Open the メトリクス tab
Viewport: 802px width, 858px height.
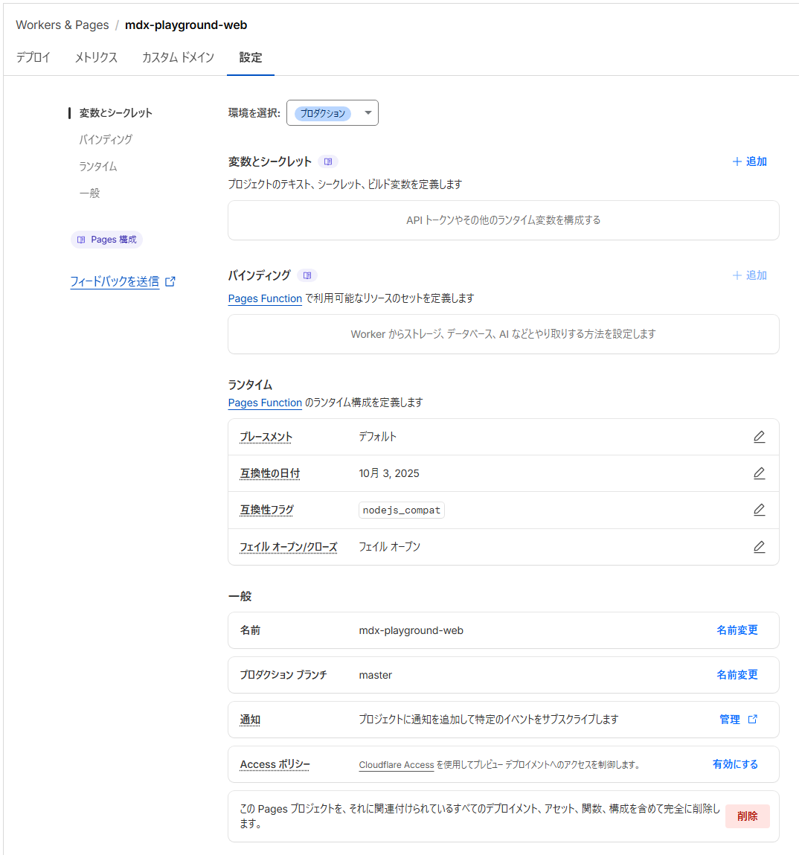pyautogui.click(x=96, y=57)
